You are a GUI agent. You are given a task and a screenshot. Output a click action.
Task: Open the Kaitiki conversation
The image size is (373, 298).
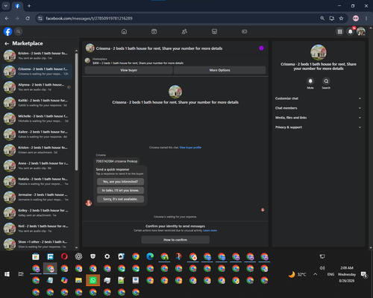pyautogui.click(x=37, y=103)
